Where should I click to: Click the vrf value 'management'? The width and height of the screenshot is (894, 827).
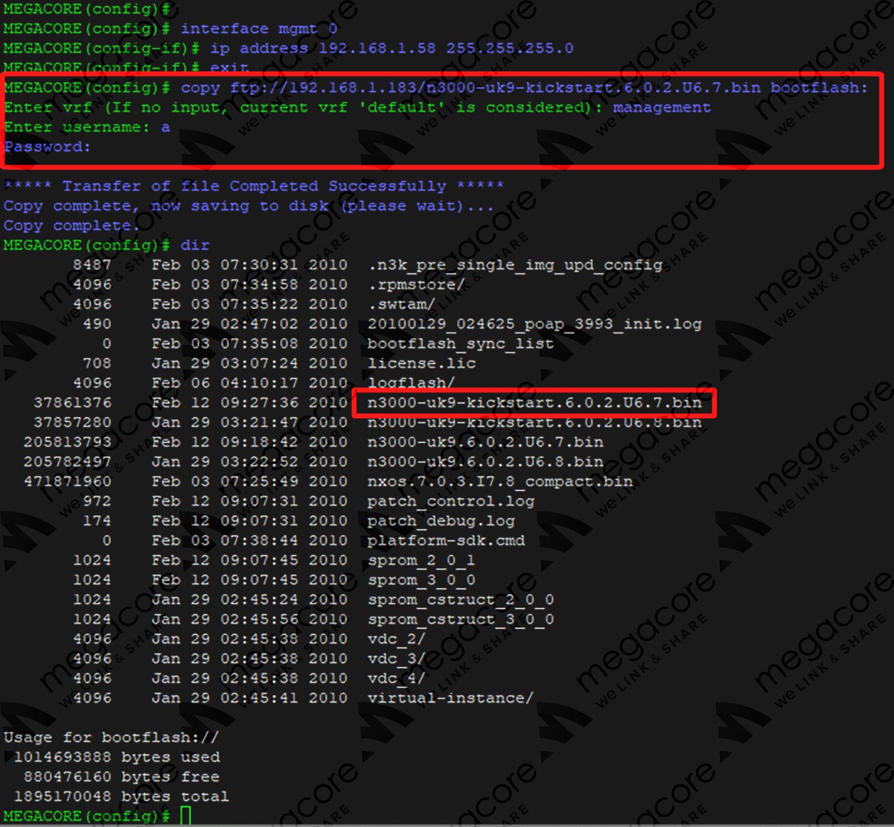tap(662, 107)
